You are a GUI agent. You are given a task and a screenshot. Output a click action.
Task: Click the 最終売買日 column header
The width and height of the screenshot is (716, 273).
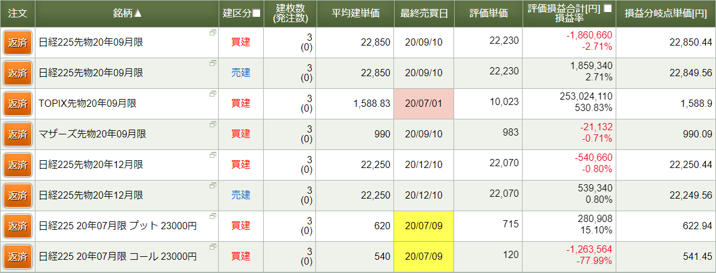(423, 13)
